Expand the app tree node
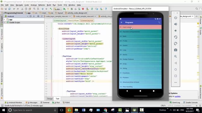The image size is (202, 113). coord(4,19)
